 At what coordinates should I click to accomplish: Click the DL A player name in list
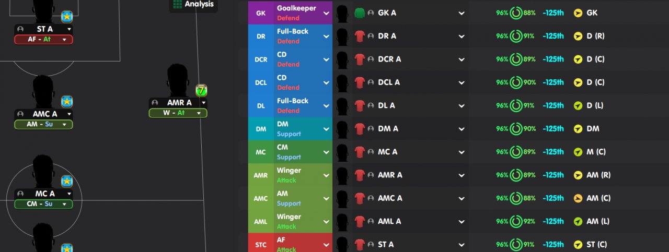tap(386, 105)
